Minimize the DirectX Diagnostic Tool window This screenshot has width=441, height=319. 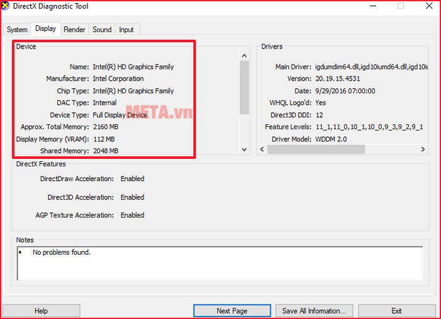coord(373,6)
